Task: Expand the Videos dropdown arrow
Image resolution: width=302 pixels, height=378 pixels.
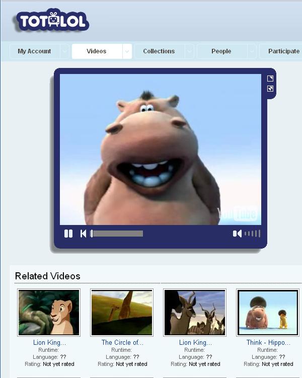Action: pyautogui.click(x=127, y=51)
